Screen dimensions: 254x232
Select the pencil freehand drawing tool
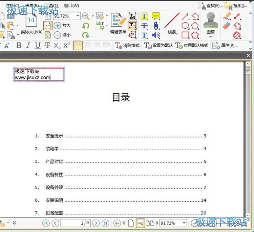pos(227,16)
